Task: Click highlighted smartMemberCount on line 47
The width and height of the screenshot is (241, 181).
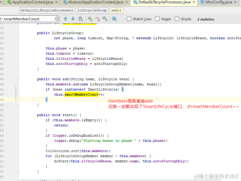Action: (81, 94)
